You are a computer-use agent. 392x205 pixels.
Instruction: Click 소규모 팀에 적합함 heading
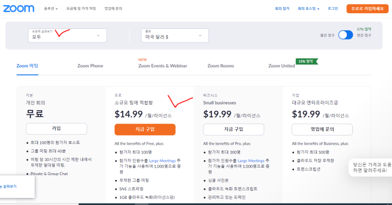tap(133, 103)
